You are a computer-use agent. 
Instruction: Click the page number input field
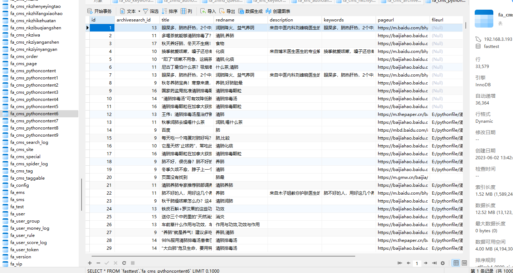(417, 263)
